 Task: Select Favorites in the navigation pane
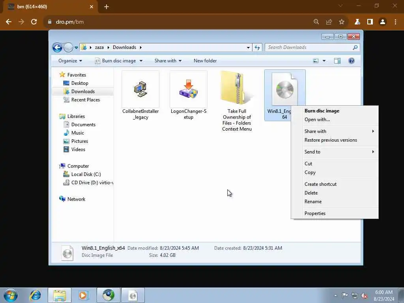(x=77, y=75)
